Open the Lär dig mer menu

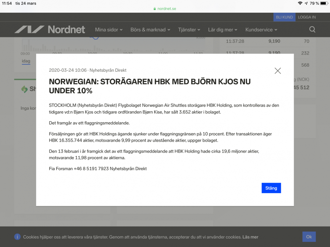[x=223, y=30]
